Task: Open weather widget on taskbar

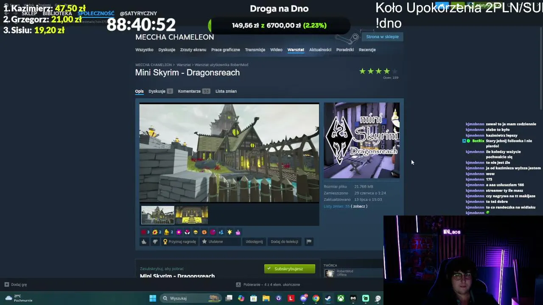Action: pos(18,298)
